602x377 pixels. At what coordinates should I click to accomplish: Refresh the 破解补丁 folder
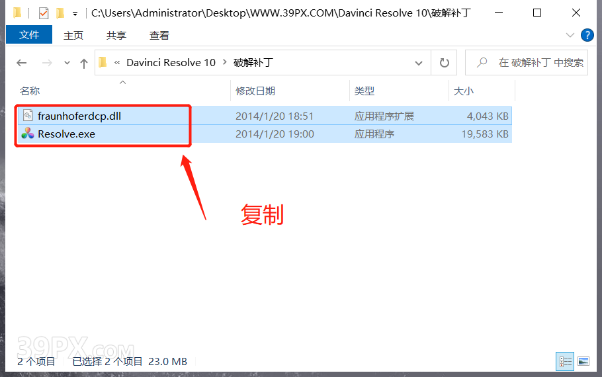[x=444, y=63]
